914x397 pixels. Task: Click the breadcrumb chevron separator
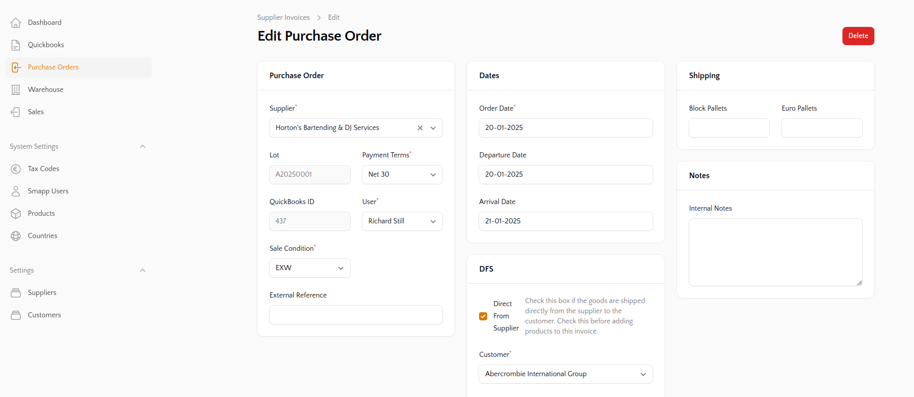tap(319, 18)
